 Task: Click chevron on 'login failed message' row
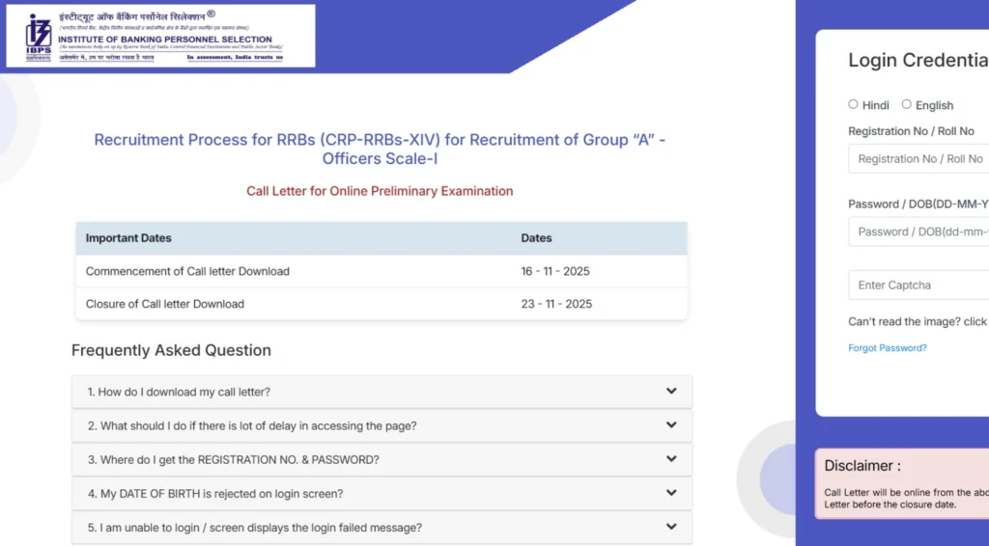pos(671,527)
